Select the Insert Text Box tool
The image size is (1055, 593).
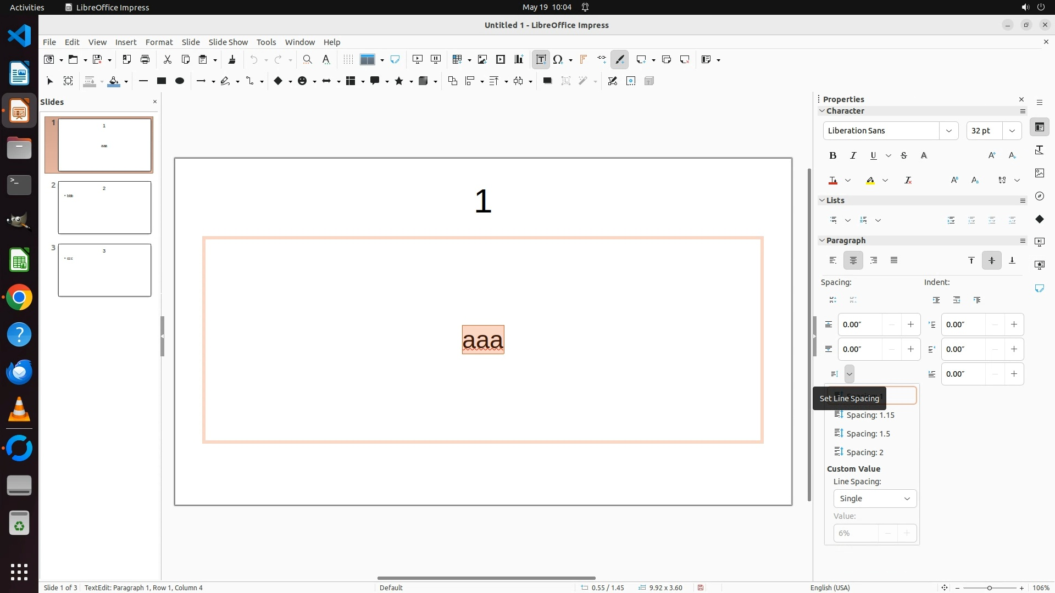[541, 59]
